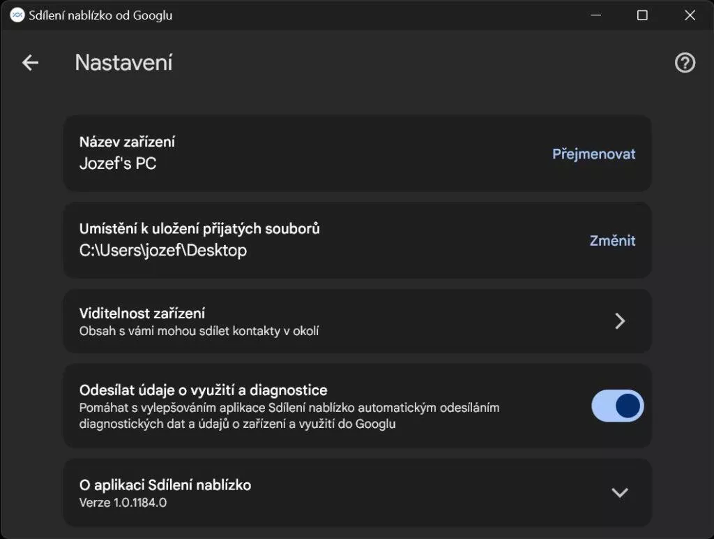This screenshot has width=714, height=539.
Task: Click the path C:\Users\jozef\Desktop
Action: 163,251
